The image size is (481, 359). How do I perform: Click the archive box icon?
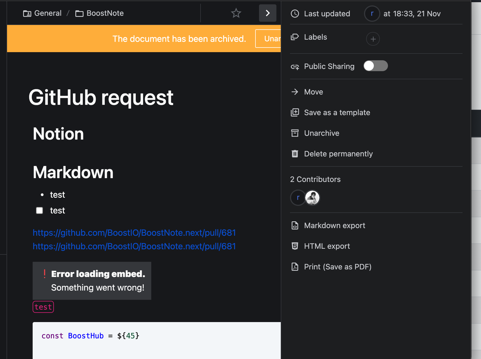point(295,133)
